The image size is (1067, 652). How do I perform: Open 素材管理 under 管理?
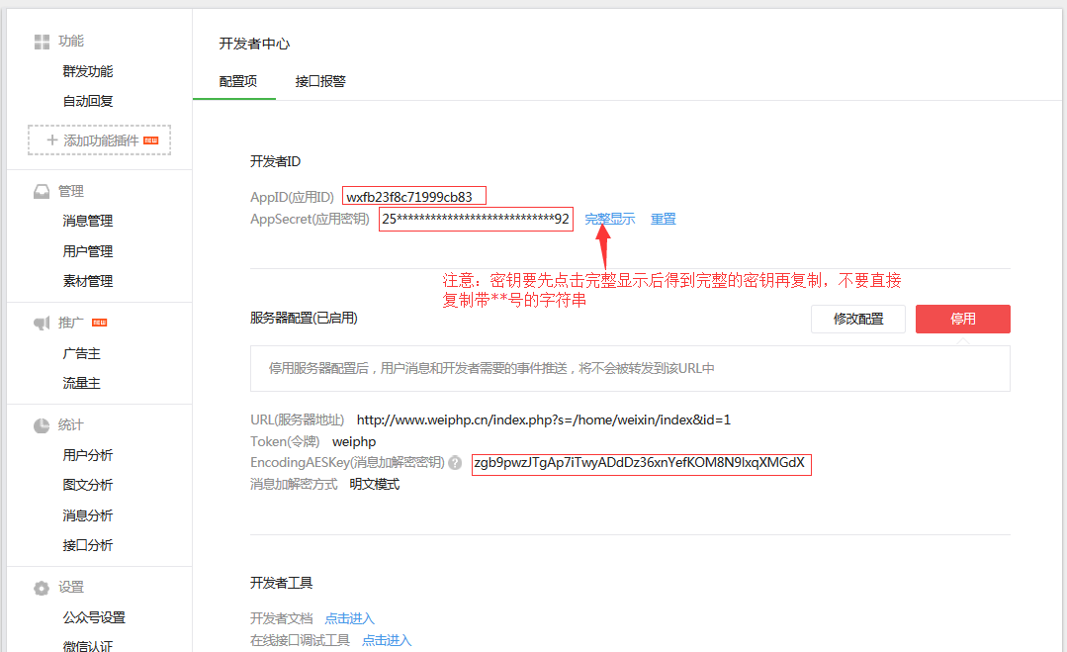pyautogui.click(x=89, y=280)
